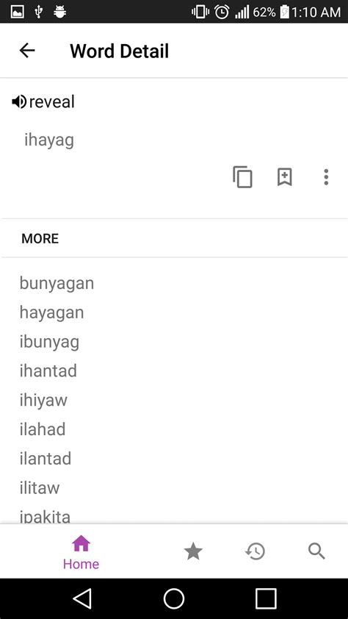Choose the word ilantad
The image size is (348, 619).
pyautogui.click(x=46, y=459)
